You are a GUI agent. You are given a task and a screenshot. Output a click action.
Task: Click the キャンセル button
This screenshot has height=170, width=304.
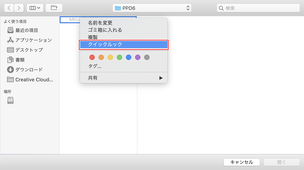click(x=241, y=162)
